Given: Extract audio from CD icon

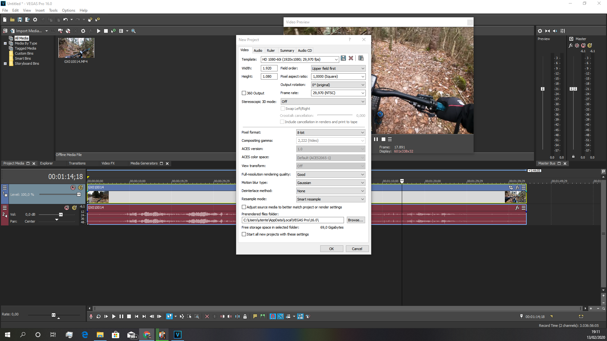Looking at the screenshot, I should click(x=68, y=31).
